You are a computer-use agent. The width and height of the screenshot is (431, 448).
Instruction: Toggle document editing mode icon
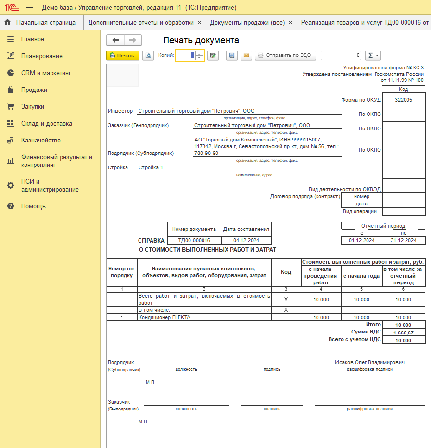point(213,55)
